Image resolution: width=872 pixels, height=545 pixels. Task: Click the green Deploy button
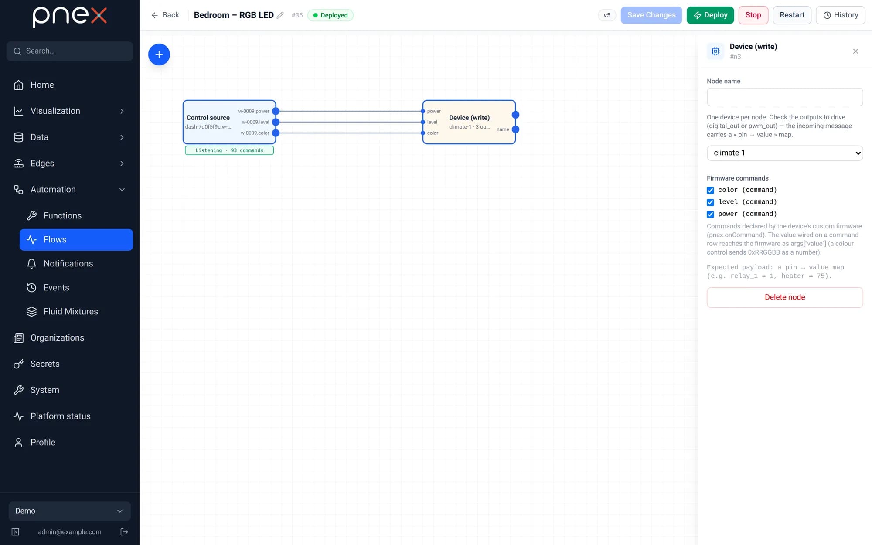pos(710,15)
